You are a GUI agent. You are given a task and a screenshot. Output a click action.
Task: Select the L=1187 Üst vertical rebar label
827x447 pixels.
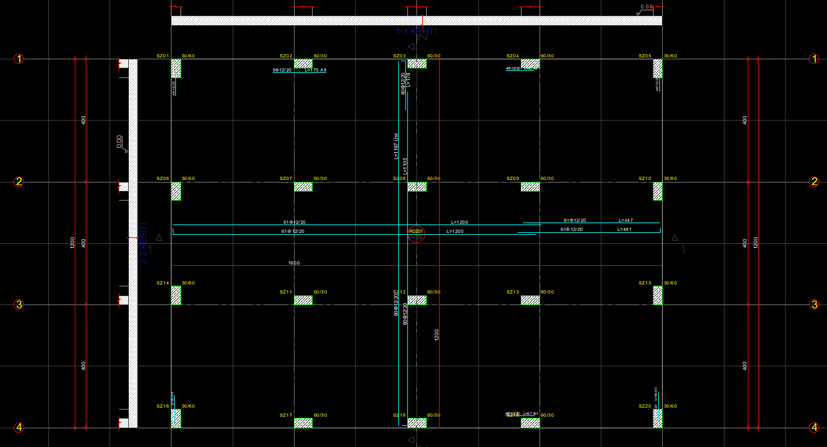click(x=396, y=146)
